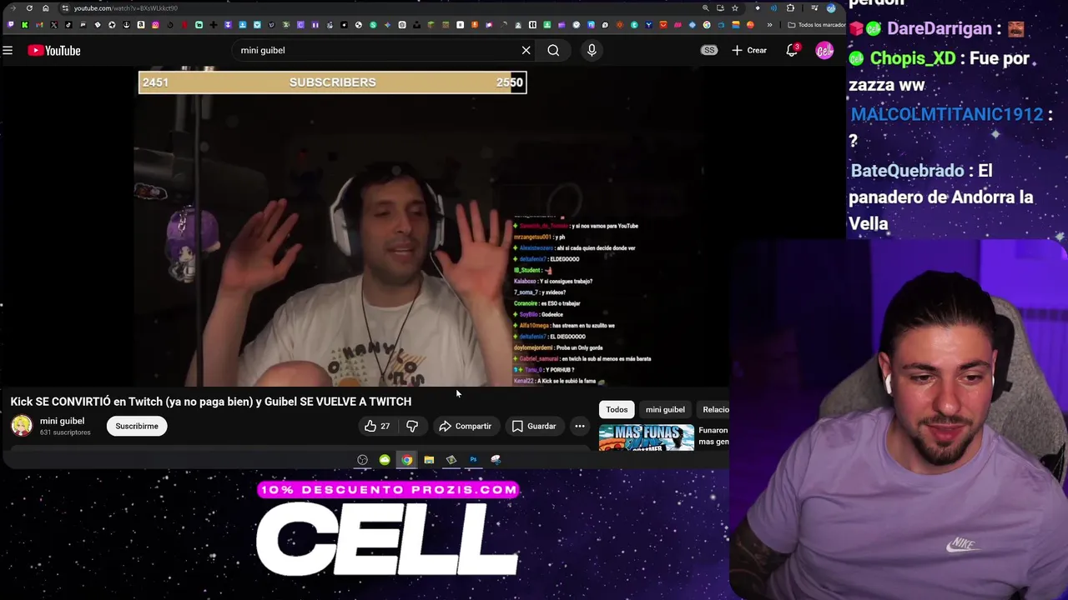Click the video title text
Viewport: 1068px width, 600px height.
(211, 402)
